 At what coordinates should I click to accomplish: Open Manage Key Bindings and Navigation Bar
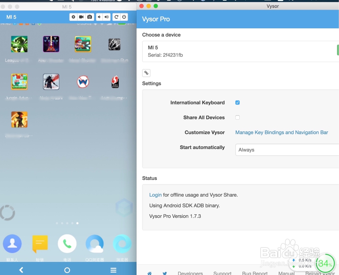281,132
